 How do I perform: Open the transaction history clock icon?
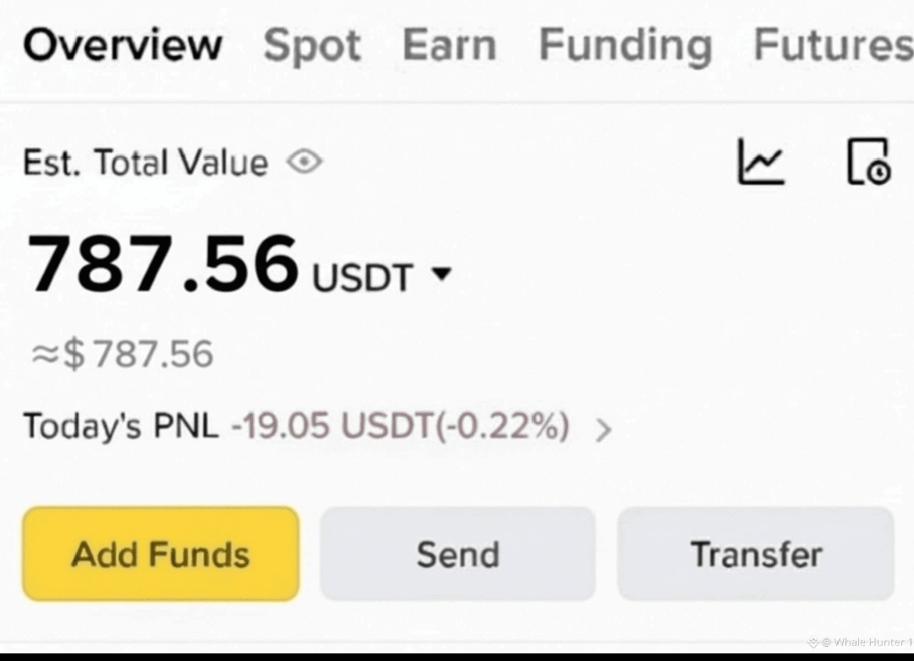868,161
